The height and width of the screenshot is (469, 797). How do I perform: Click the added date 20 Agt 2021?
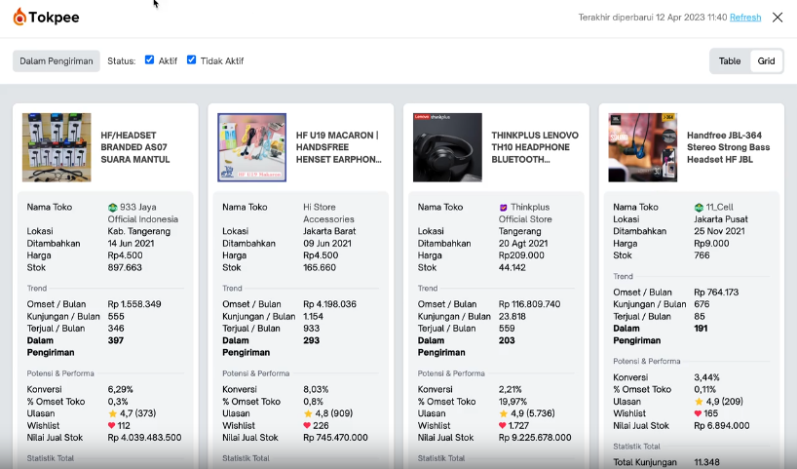(523, 244)
